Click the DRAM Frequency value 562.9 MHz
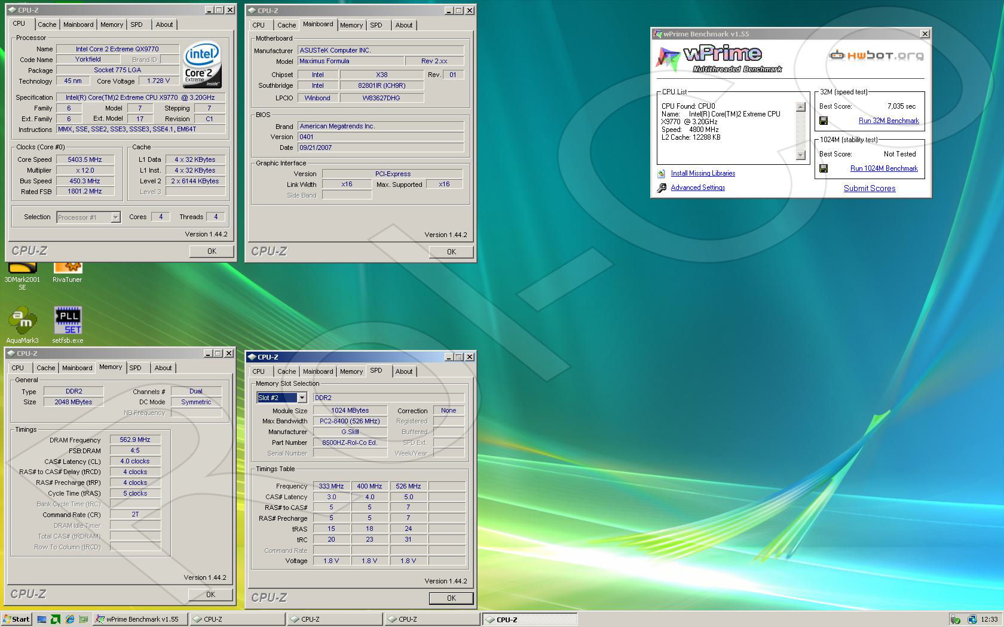Image resolution: width=1004 pixels, height=627 pixels. (135, 439)
